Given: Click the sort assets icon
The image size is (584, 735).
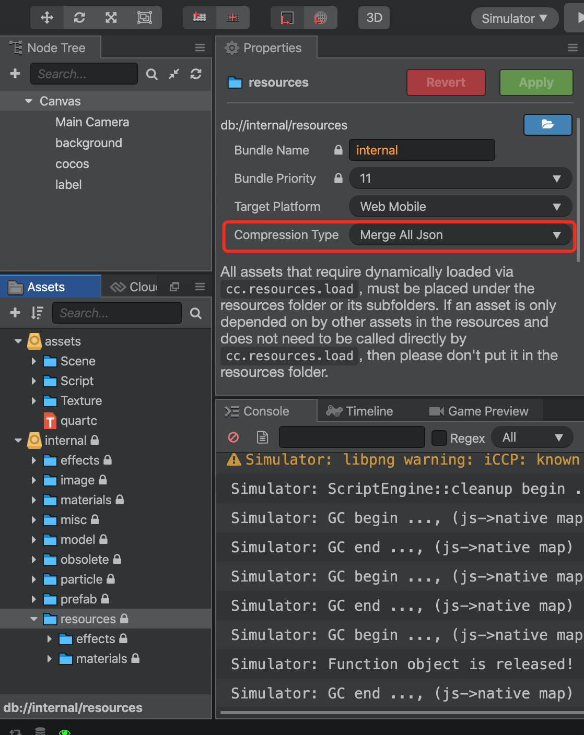Looking at the screenshot, I should point(37,313).
